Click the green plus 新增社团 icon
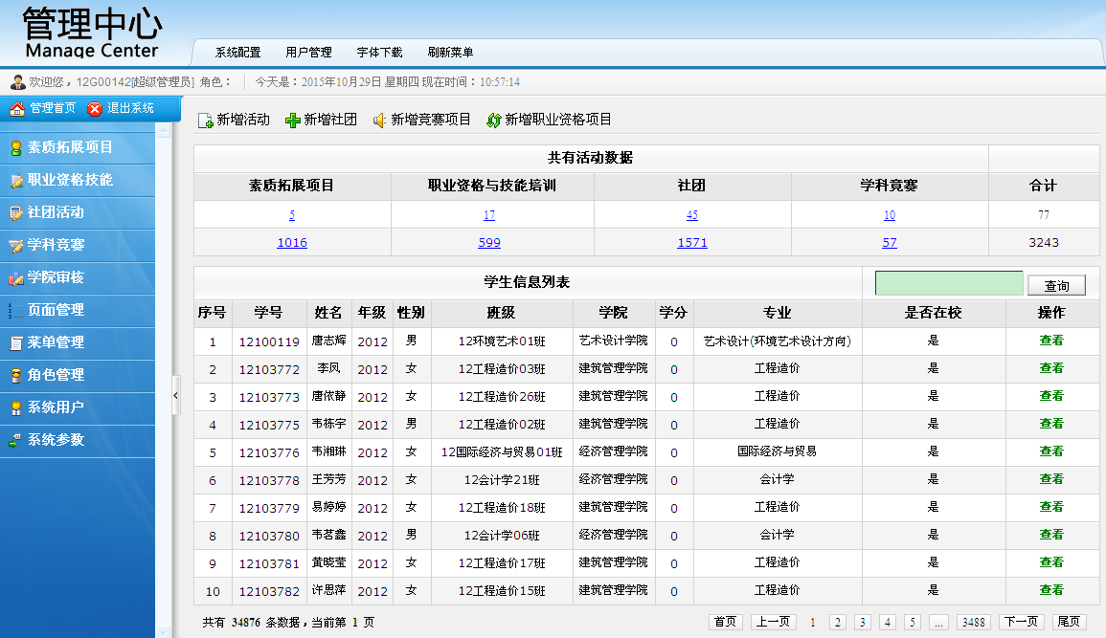 [293, 121]
